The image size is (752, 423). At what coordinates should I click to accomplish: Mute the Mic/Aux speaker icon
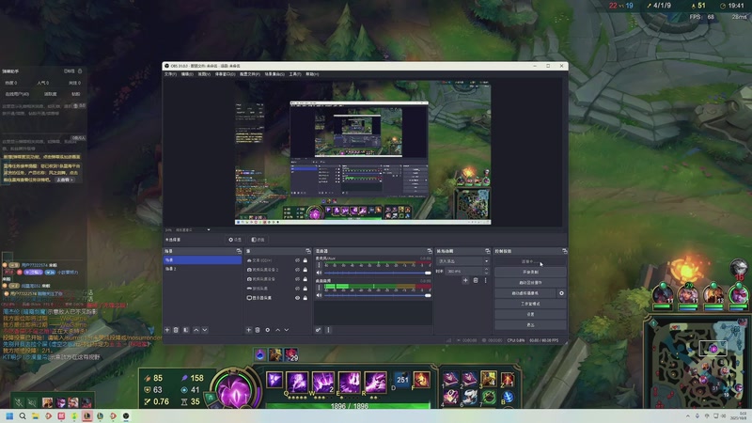coord(319,273)
